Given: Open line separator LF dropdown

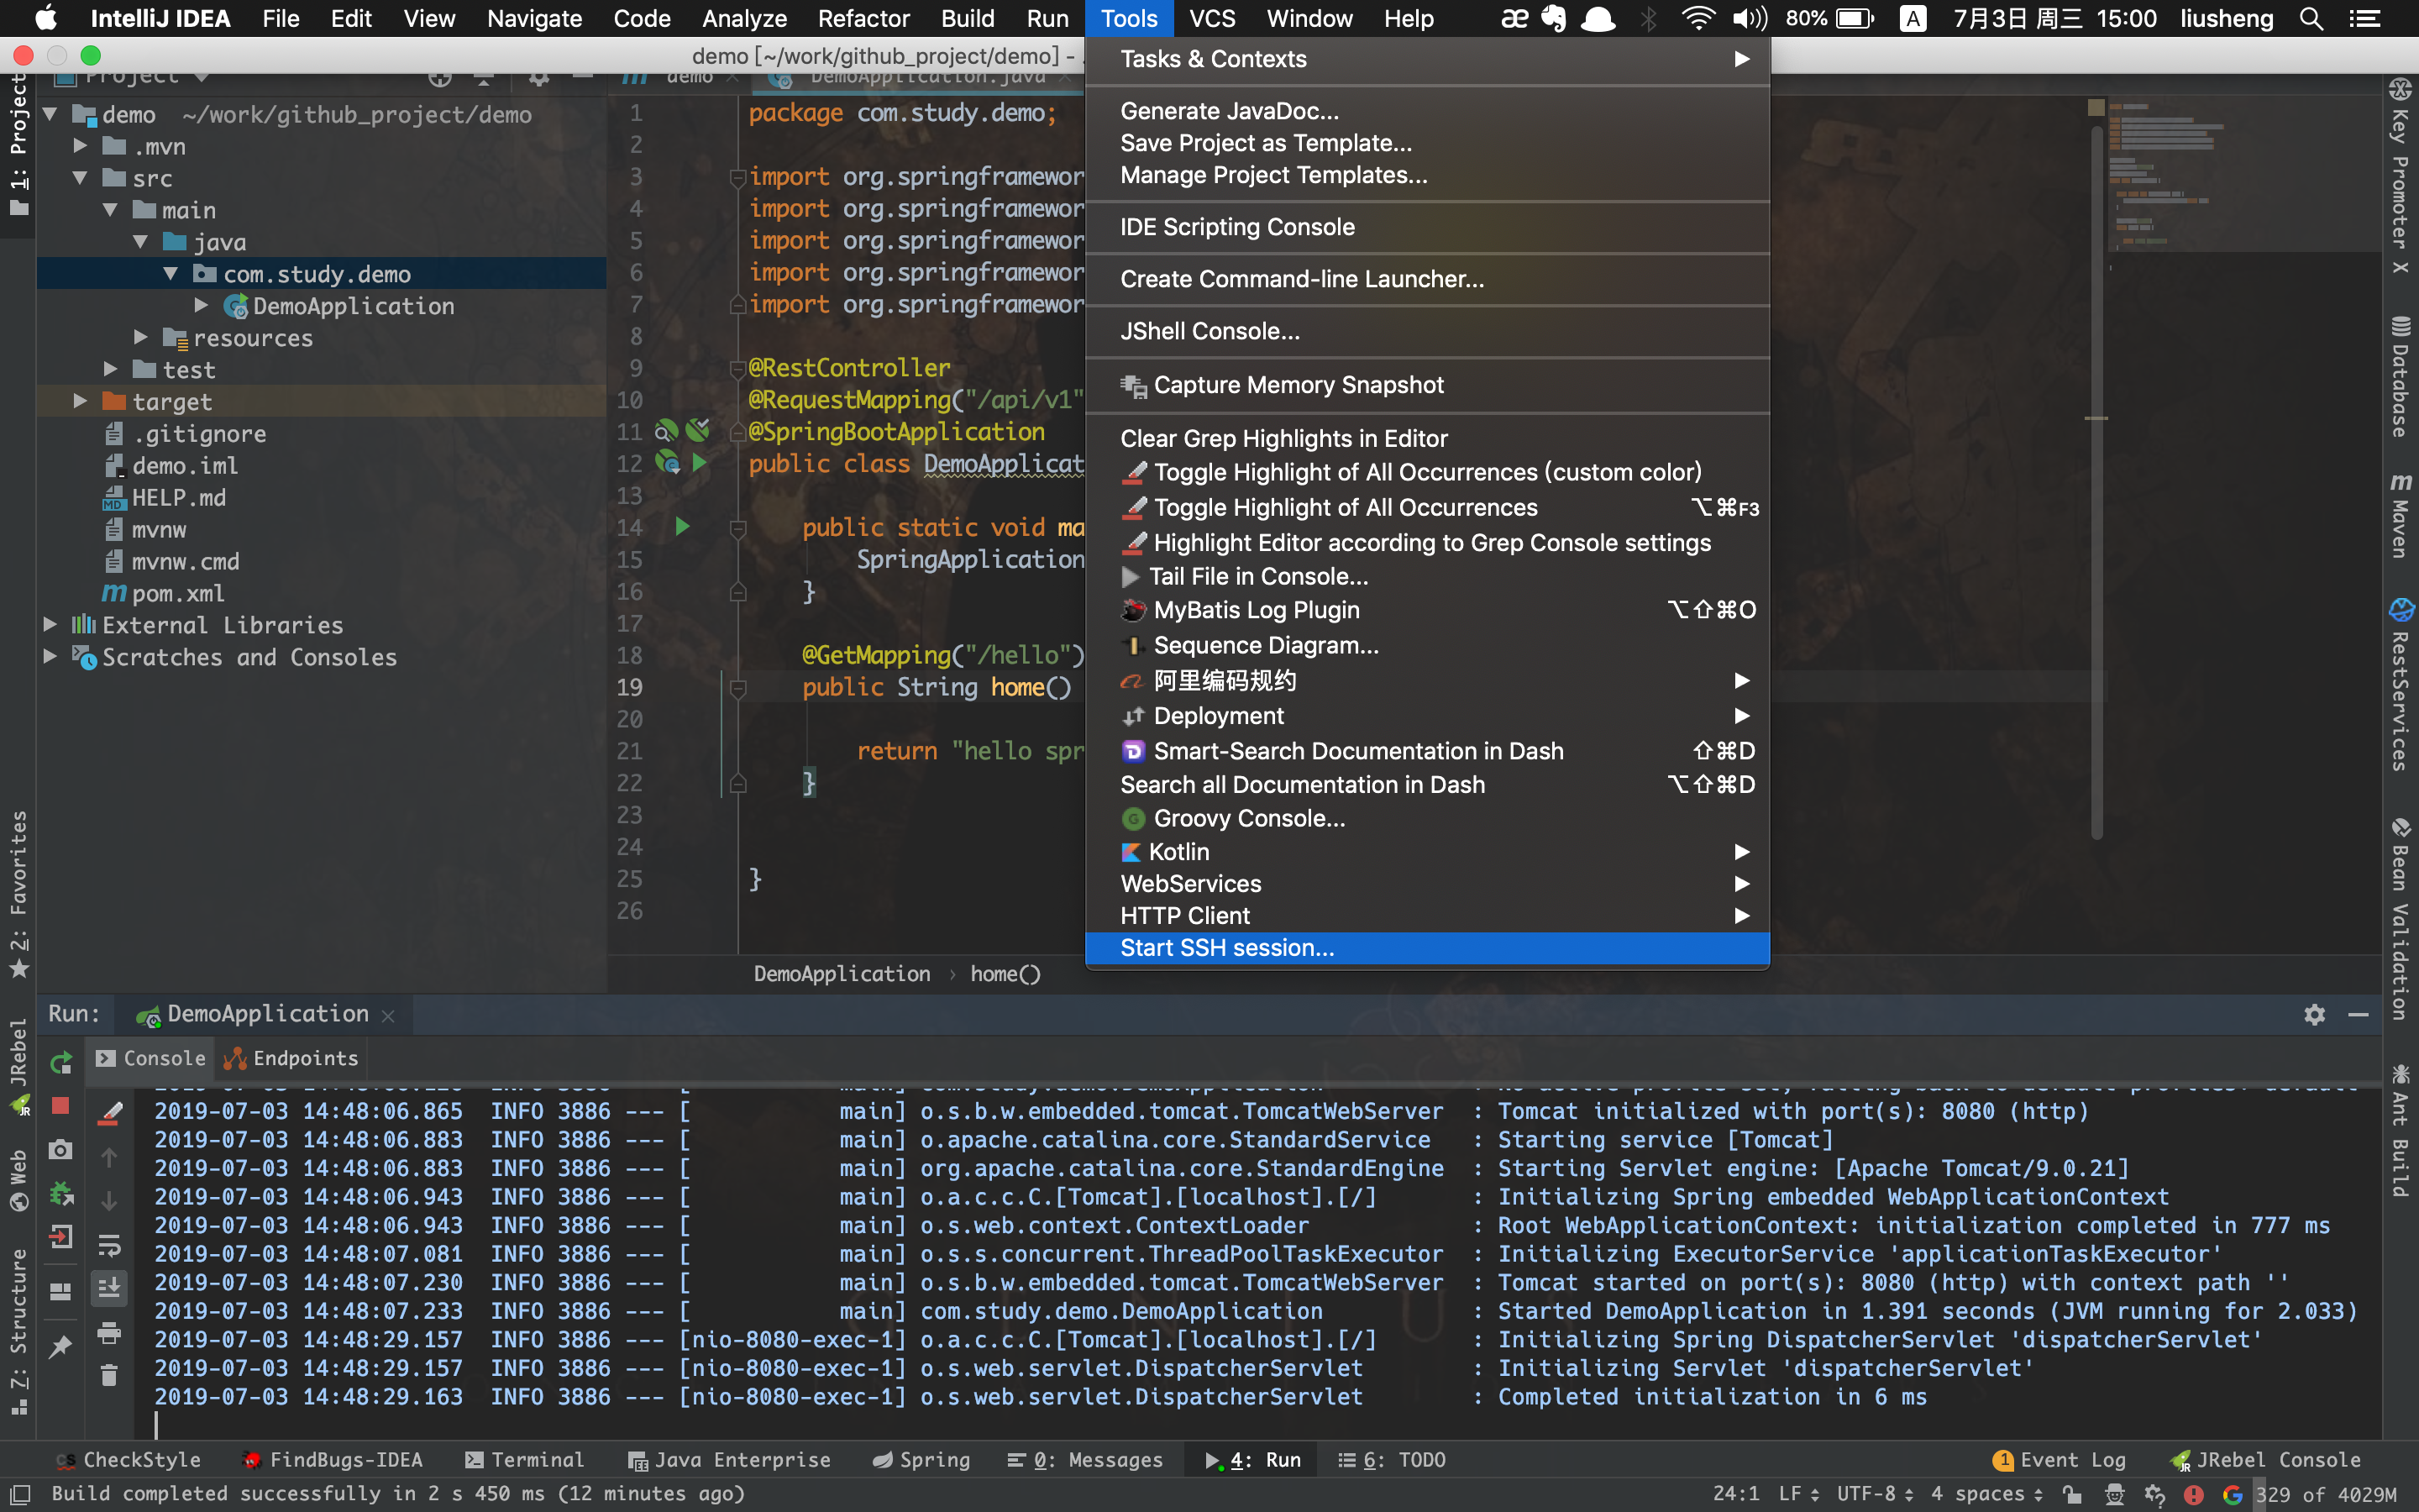Looking at the screenshot, I should [x=1797, y=1494].
